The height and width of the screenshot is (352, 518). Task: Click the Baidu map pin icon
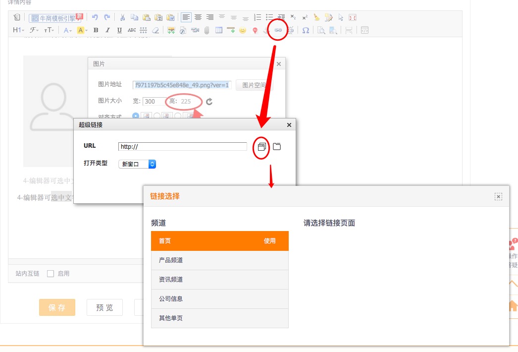(255, 30)
